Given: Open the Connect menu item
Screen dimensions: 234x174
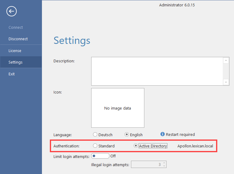Looking at the screenshot, I should (16, 27).
